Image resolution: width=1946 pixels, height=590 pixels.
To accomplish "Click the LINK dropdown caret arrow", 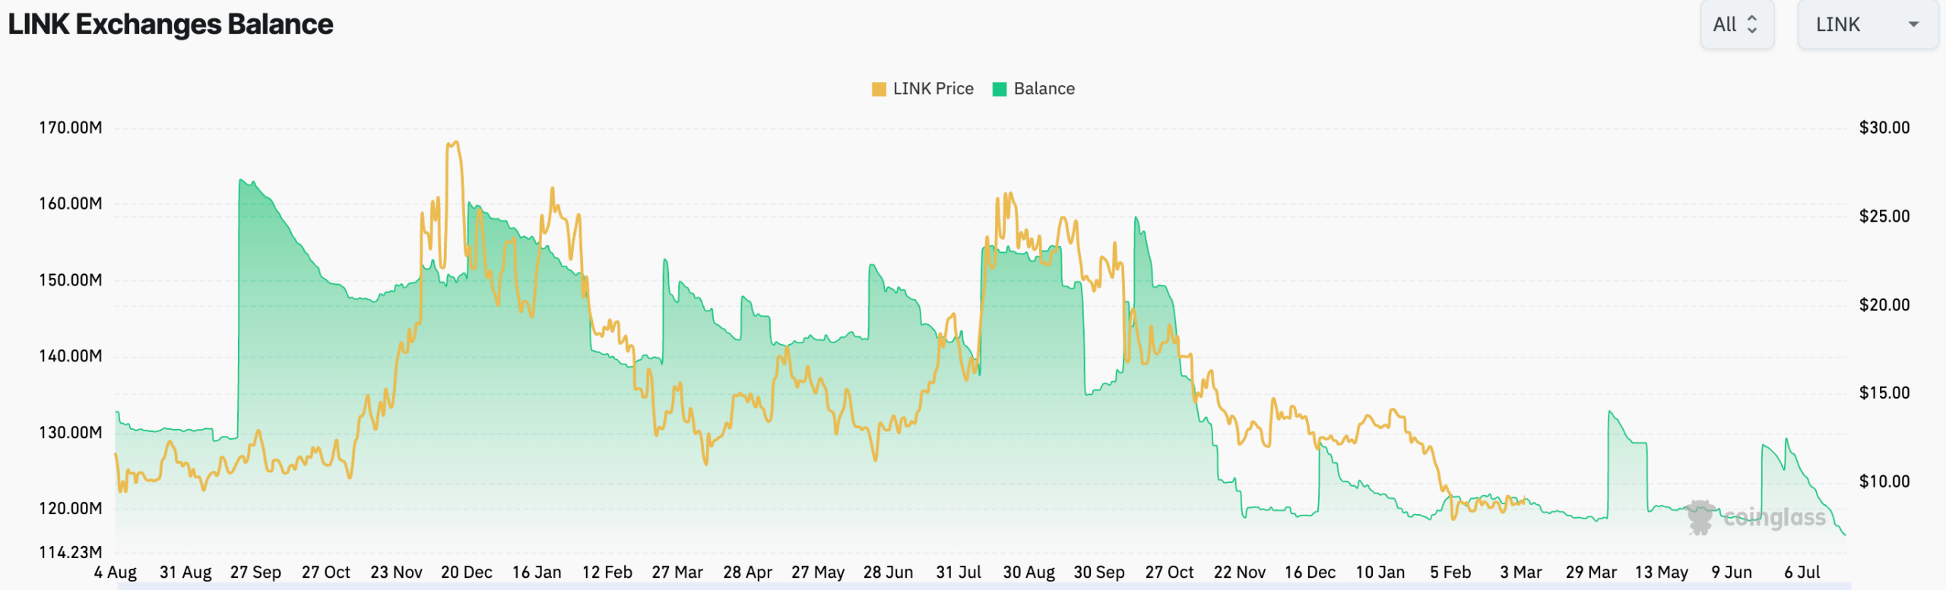I will 1914,24.
